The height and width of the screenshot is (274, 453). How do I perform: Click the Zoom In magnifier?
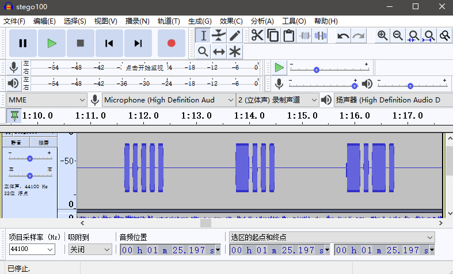pos(382,36)
